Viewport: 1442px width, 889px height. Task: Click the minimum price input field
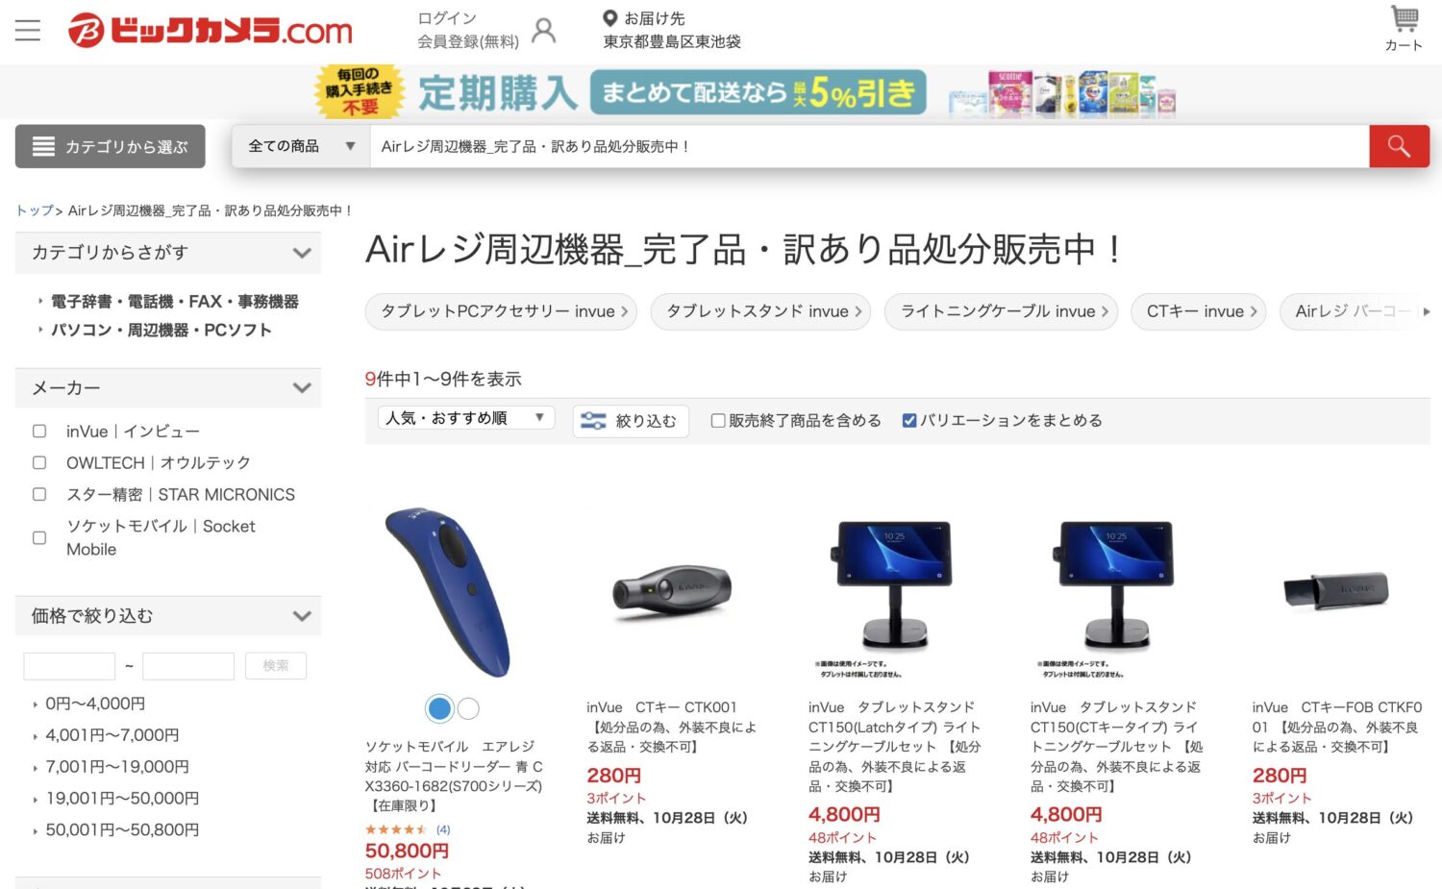tap(69, 666)
